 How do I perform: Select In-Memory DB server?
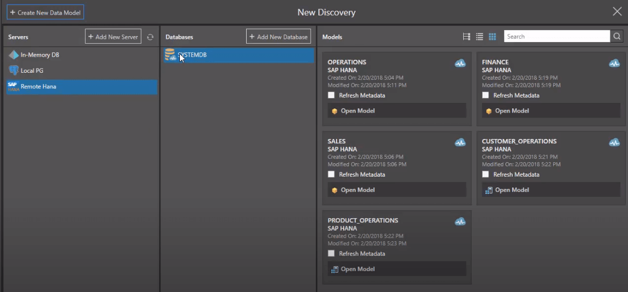(x=82, y=55)
